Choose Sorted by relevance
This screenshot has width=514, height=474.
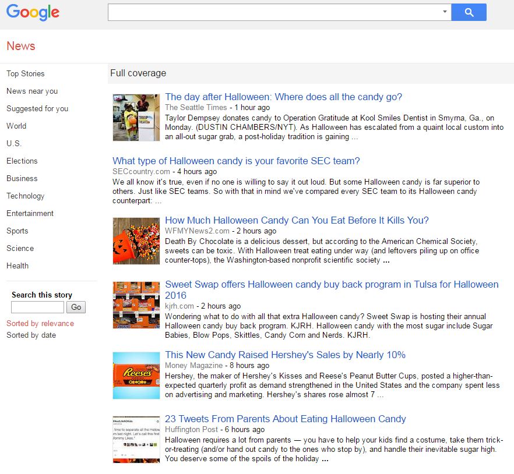(x=40, y=324)
